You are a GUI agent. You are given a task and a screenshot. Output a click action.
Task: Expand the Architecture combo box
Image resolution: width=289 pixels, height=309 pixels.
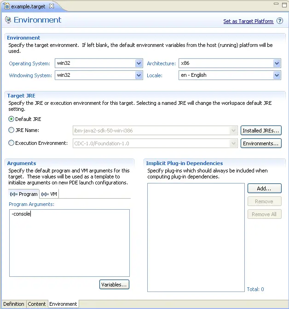277,63
